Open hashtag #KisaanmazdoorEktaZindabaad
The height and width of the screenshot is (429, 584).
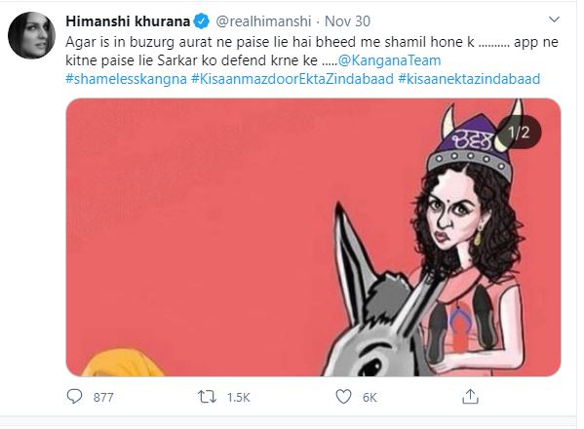pyautogui.click(x=292, y=79)
